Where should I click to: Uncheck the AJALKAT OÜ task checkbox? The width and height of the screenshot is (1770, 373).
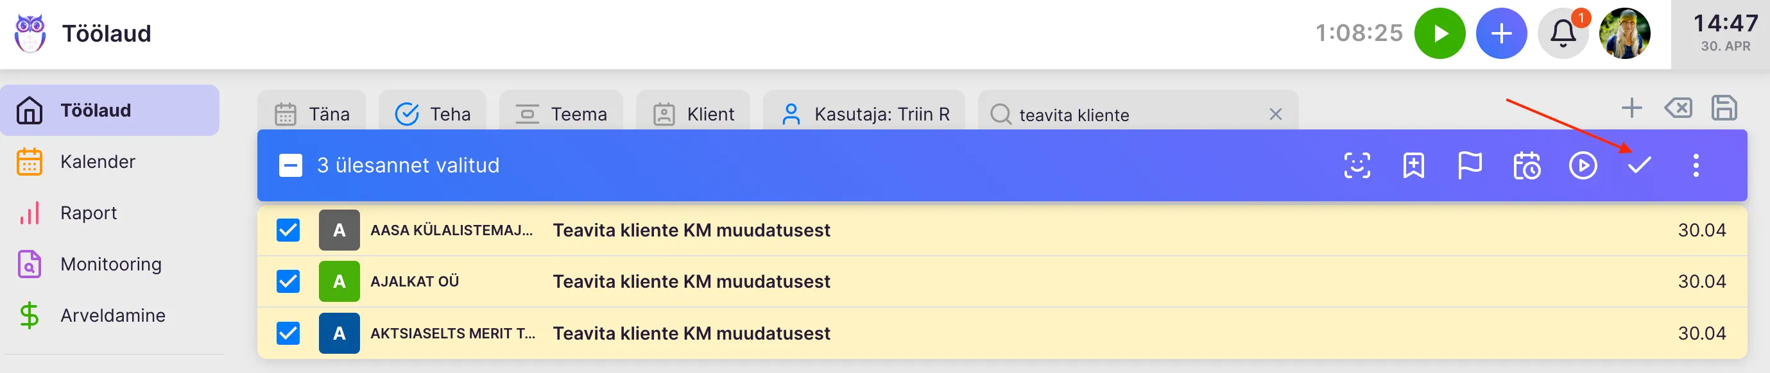pos(288,281)
